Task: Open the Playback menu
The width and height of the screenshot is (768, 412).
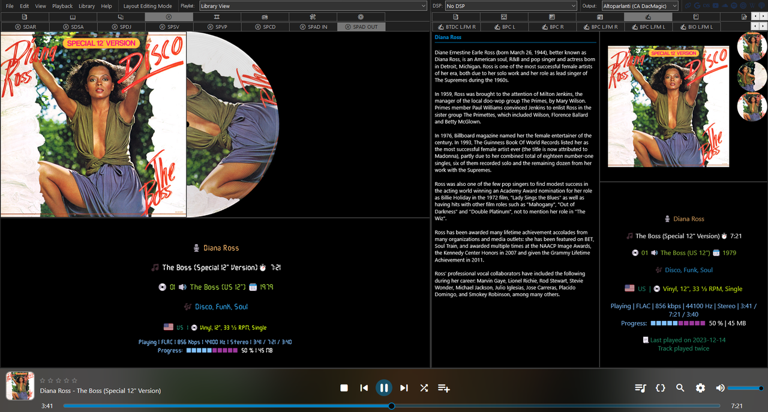Action: 62,6
